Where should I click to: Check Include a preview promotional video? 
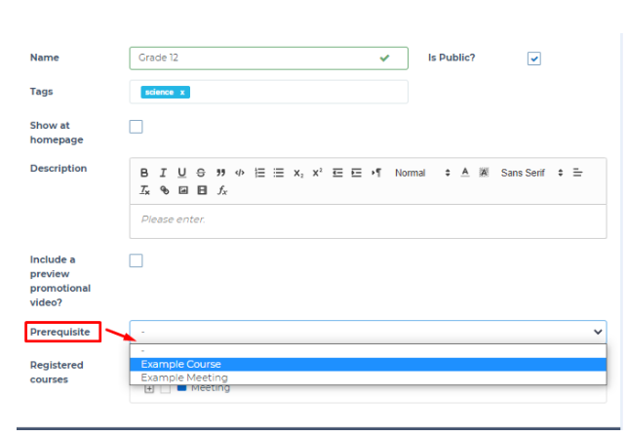(x=137, y=260)
